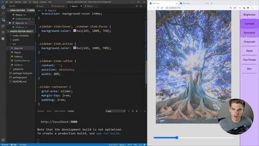Open the terminal shell selector dropdown
Viewport: 259px width, 146px height.
(x=115, y=111)
